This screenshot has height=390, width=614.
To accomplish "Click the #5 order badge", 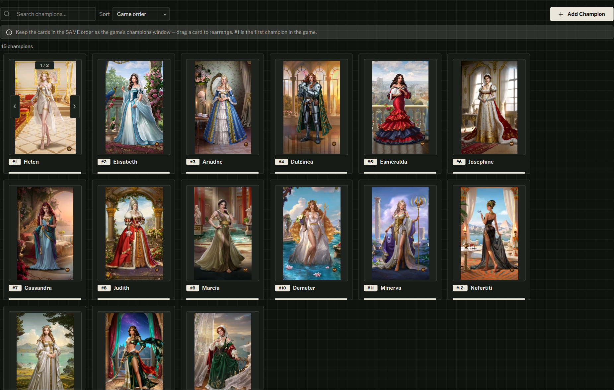I will 370,162.
